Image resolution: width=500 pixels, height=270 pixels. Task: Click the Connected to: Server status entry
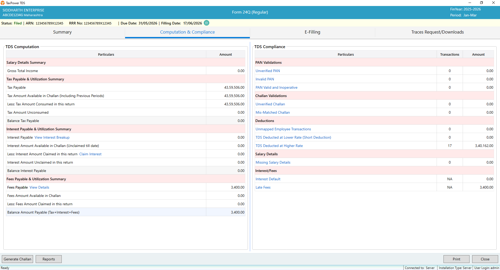click(x=420, y=268)
